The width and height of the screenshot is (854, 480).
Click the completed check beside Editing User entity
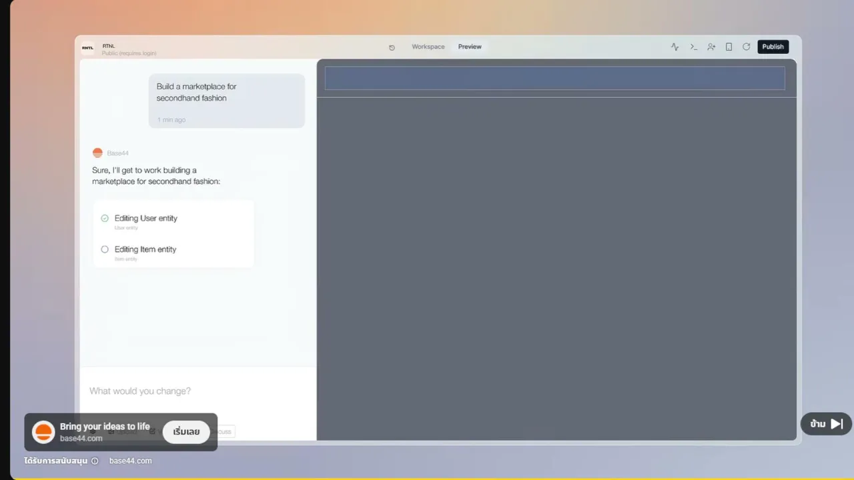coord(105,218)
